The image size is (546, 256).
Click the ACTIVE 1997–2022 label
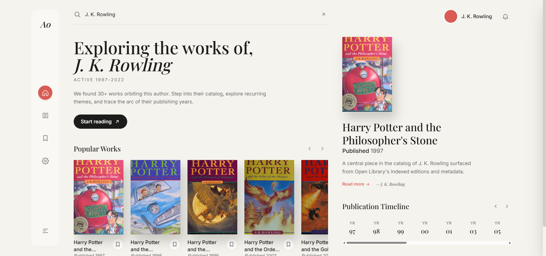coord(99,80)
